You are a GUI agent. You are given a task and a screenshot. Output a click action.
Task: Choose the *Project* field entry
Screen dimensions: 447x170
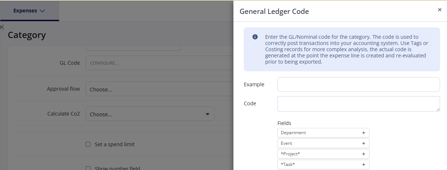323,154
